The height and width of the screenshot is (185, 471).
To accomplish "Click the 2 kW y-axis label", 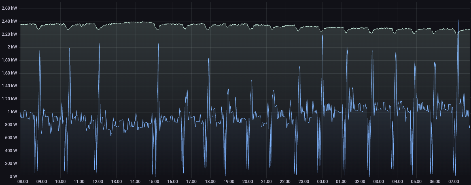I will click(12, 47).
